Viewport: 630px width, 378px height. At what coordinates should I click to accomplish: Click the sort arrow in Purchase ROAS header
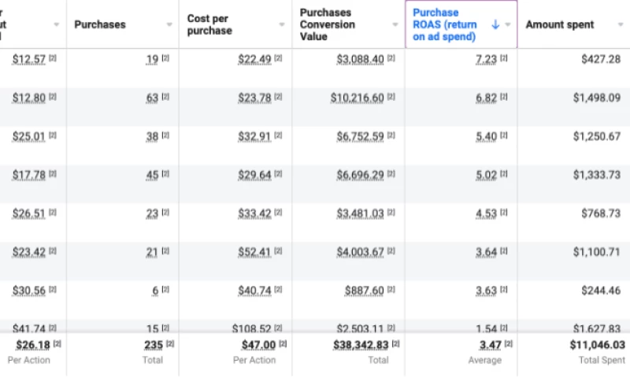(x=495, y=24)
